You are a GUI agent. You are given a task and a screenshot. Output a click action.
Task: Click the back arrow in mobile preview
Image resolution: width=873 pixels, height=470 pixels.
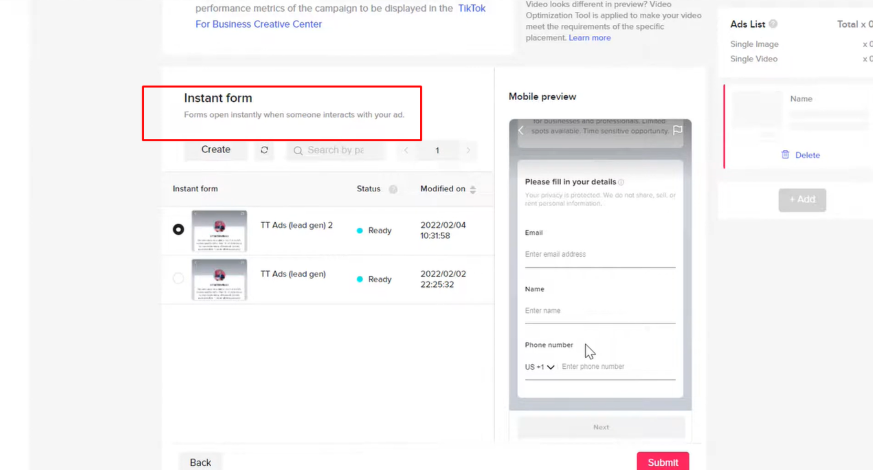coord(521,130)
